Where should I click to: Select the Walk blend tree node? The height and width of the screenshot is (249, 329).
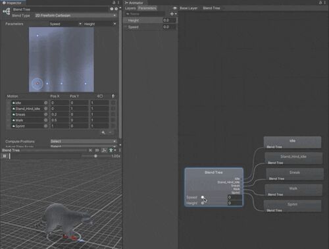coord(293,190)
